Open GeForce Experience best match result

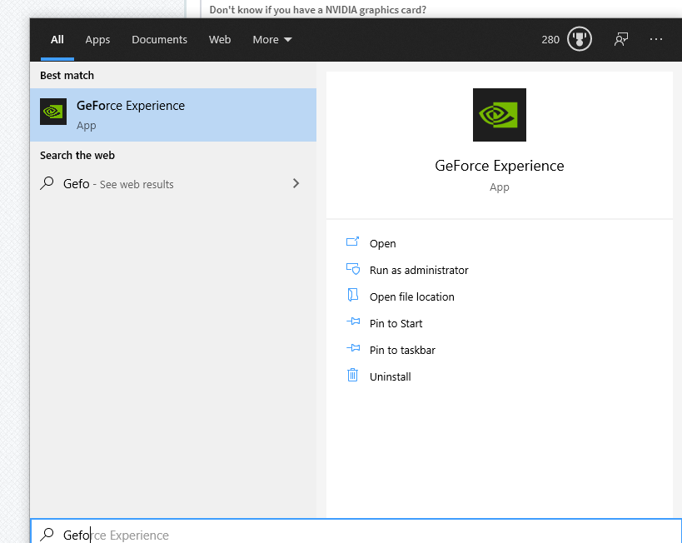pyautogui.click(x=173, y=115)
